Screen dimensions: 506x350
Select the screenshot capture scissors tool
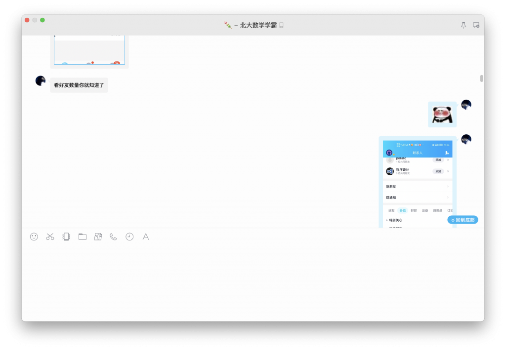tap(49, 237)
